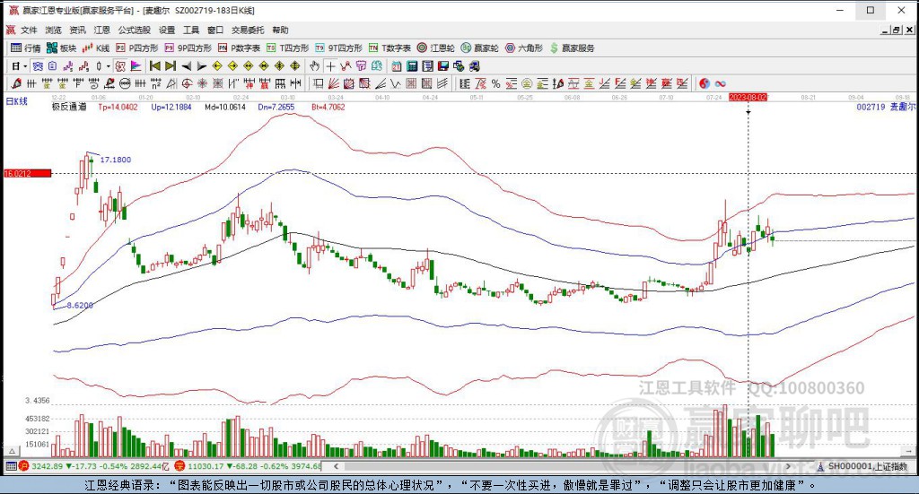
Task: Click the highlighted date 2023-08-02 marker
Action: click(748, 97)
